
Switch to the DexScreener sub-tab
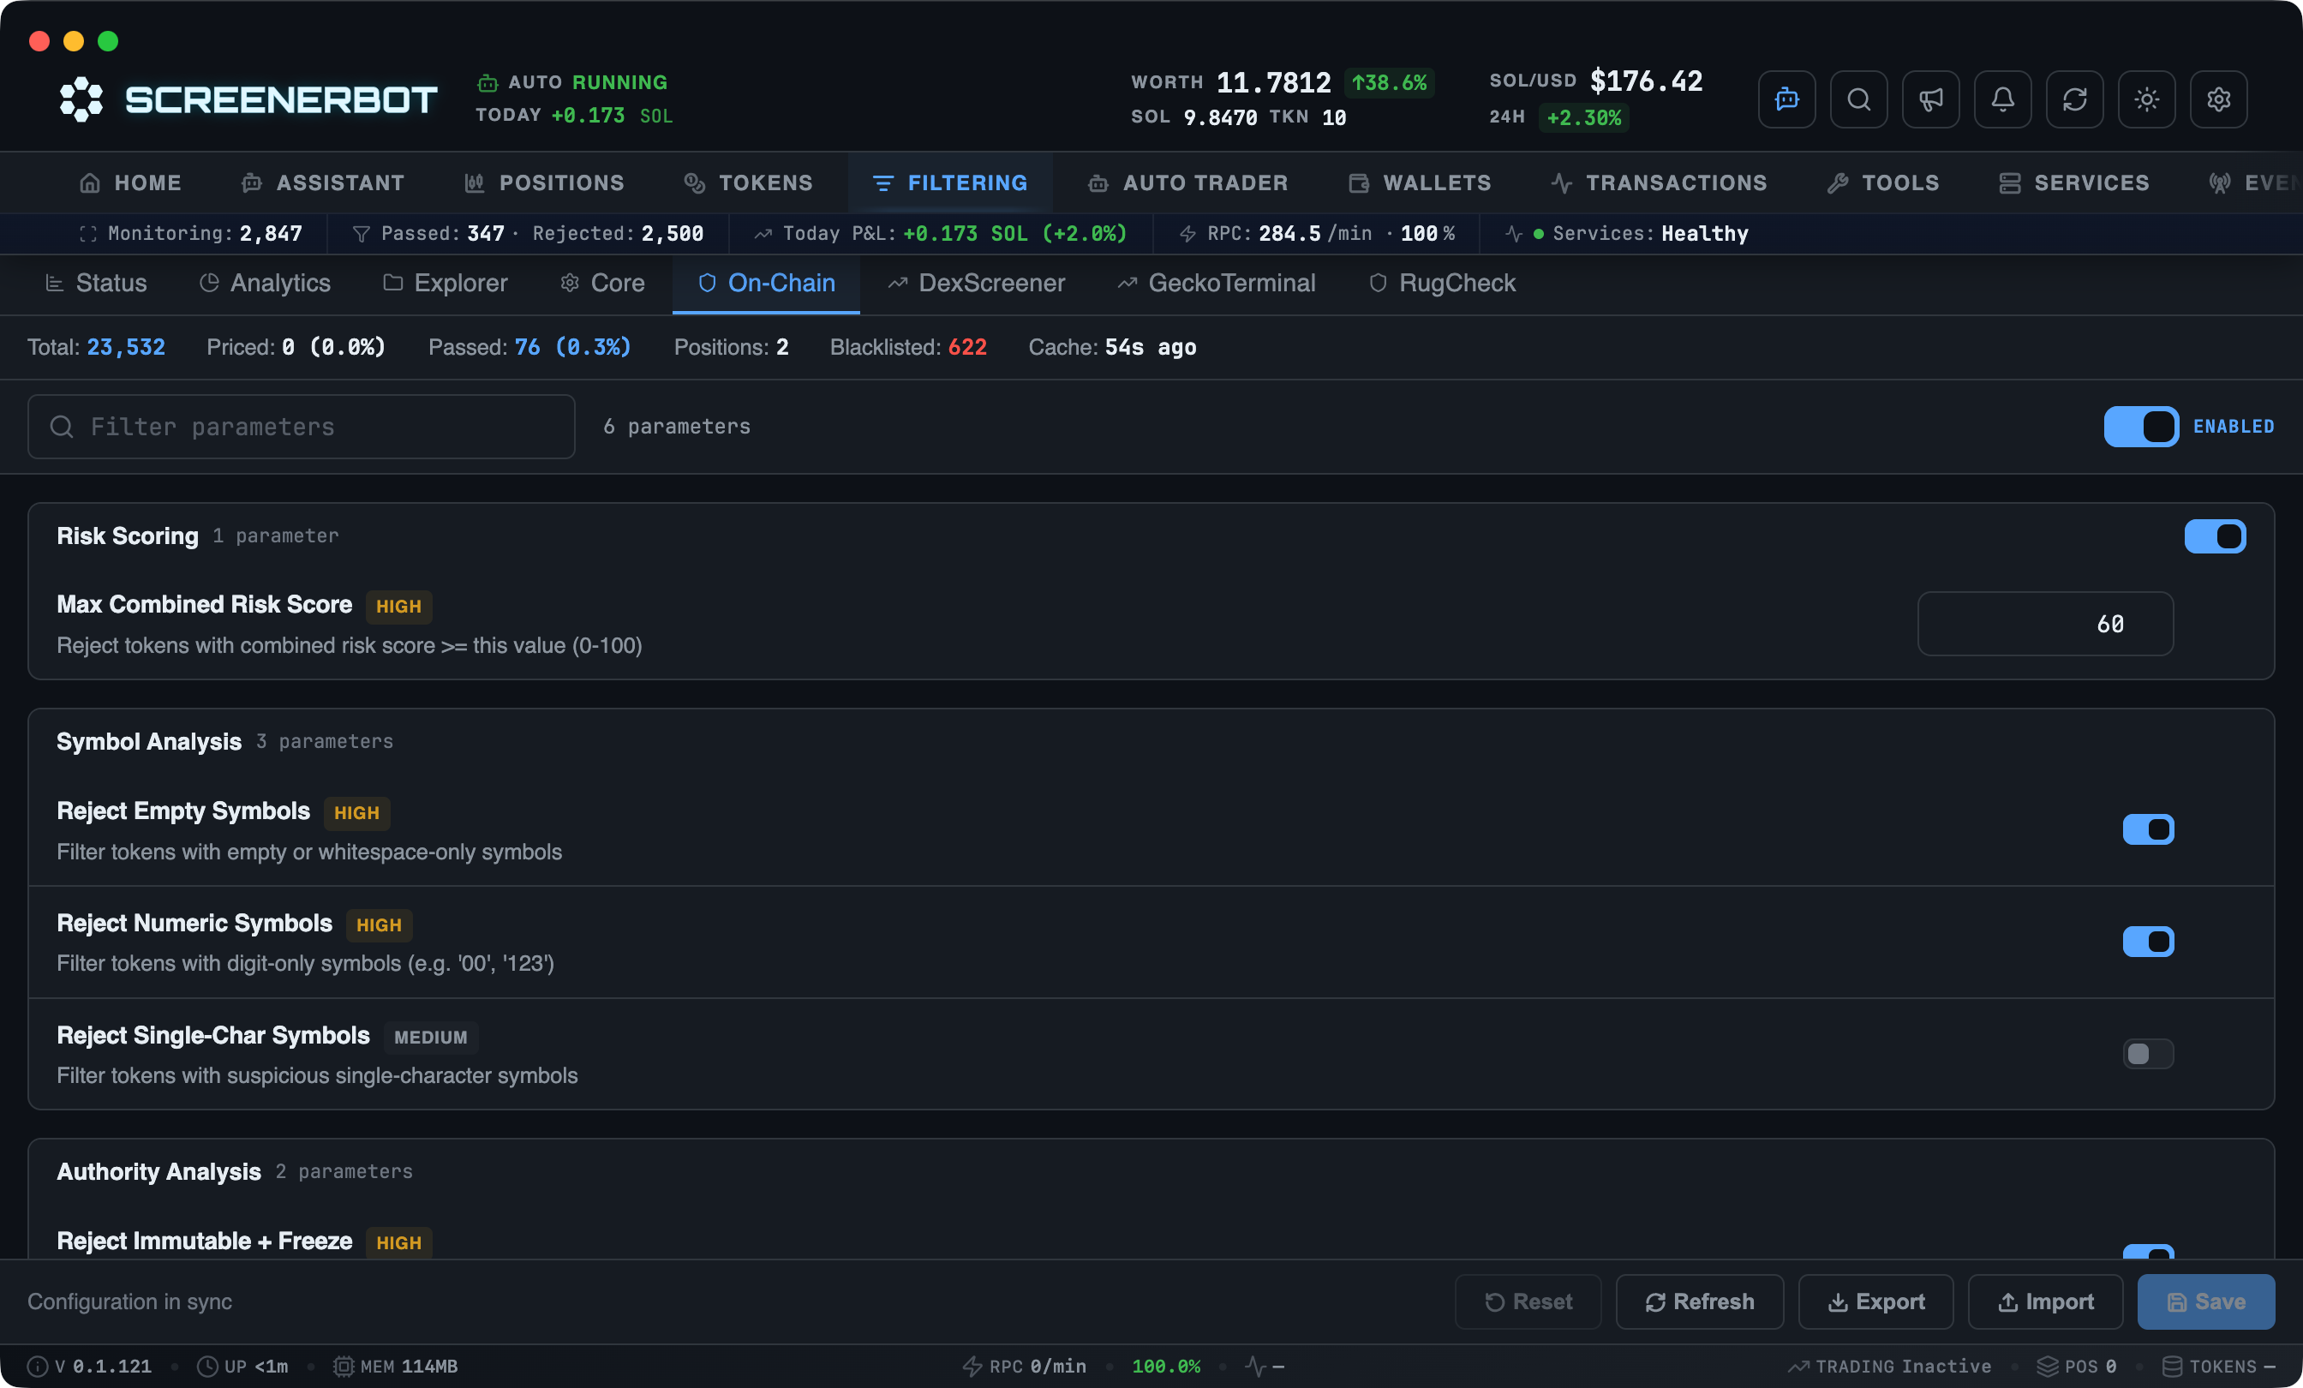pyautogui.click(x=977, y=284)
